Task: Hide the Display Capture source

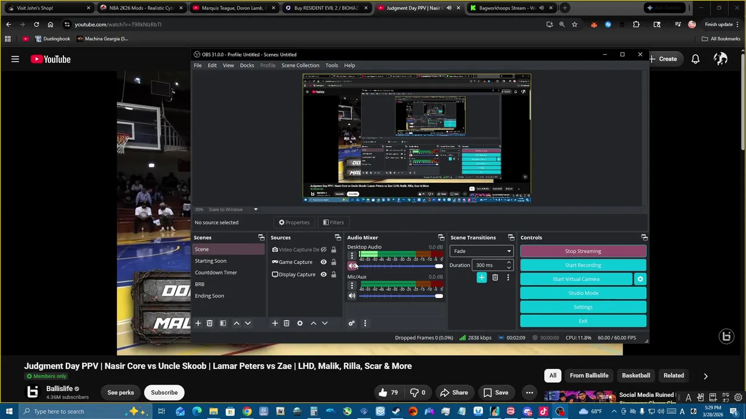Action: pos(323,274)
